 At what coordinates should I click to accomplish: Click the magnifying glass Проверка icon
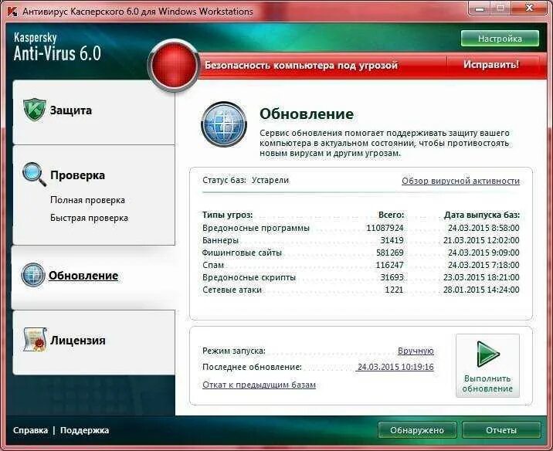34,175
